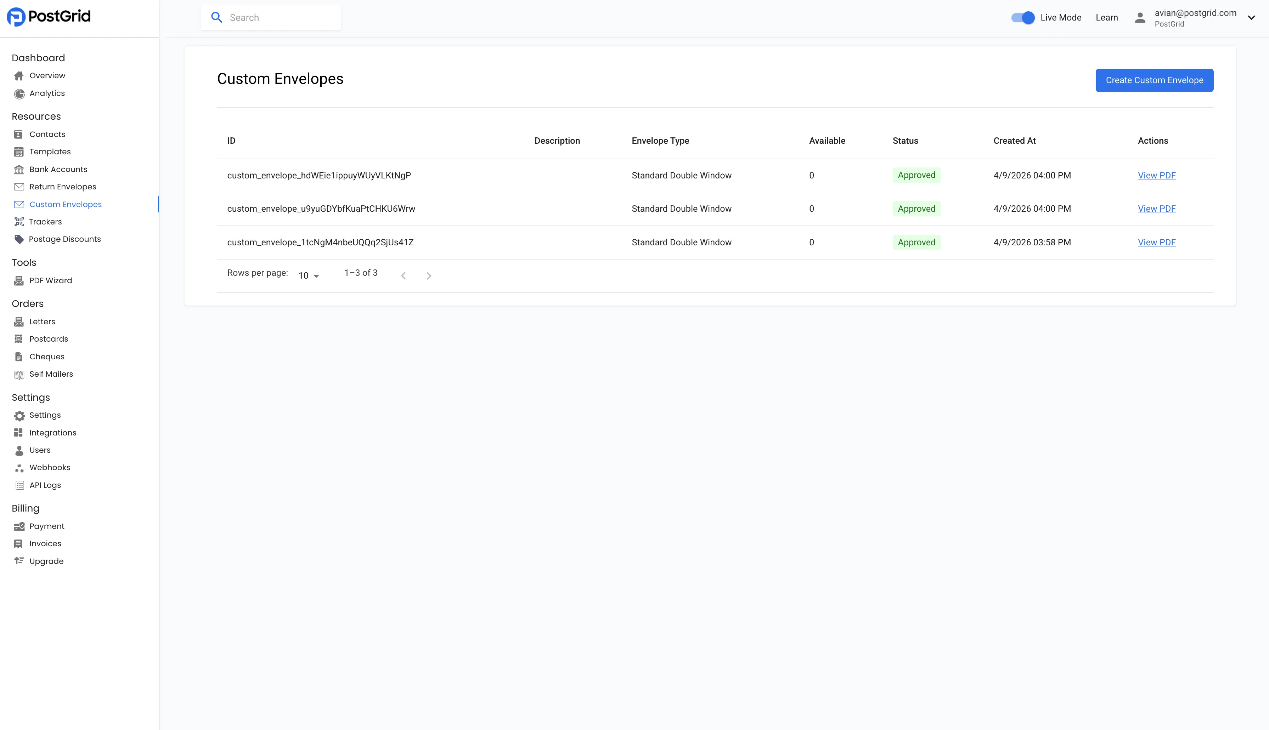This screenshot has height=730, width=1269.
Task: View PDF for envelope 1tcNgM4nbeUQQq2SjUs41Z
Action: [x=1157, y=243]
